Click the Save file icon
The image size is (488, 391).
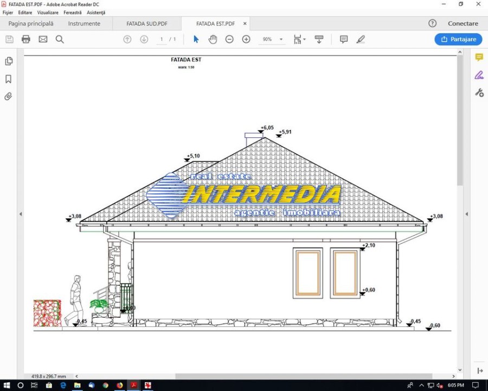[9, 39]
